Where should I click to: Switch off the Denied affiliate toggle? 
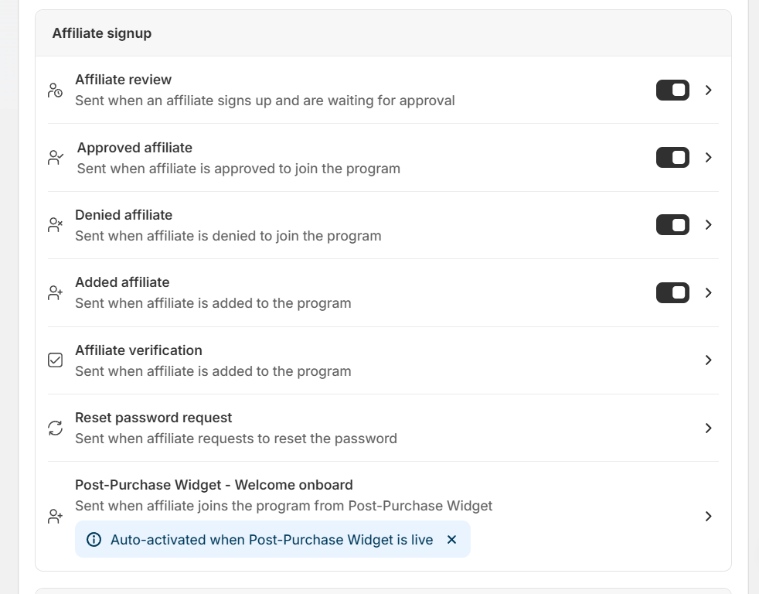672,225
